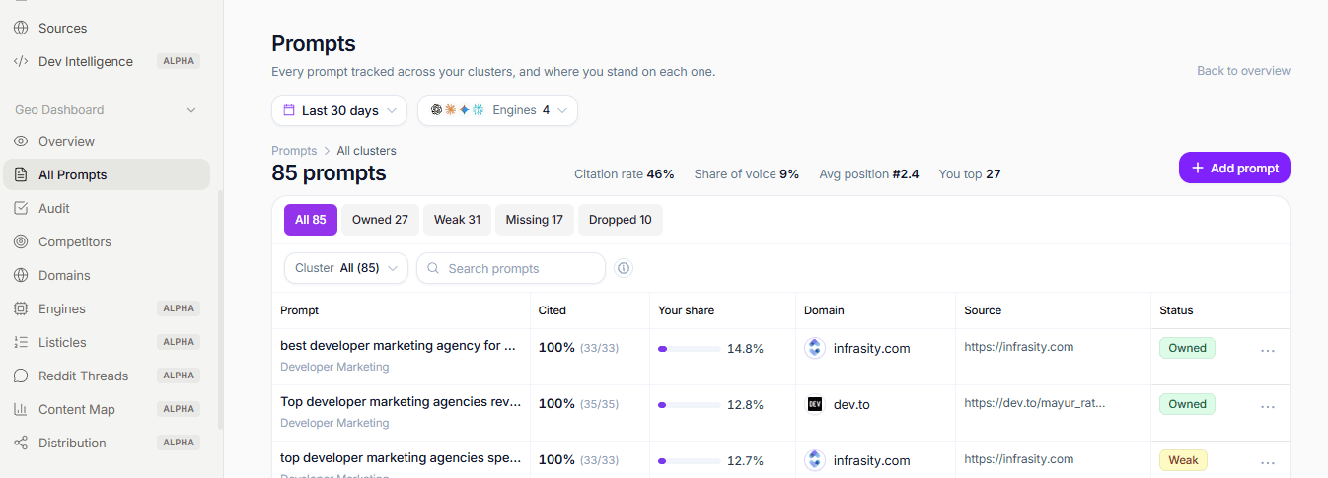
Task: Click the Audit checkmark icon
Action: click(x=21, y=208)
